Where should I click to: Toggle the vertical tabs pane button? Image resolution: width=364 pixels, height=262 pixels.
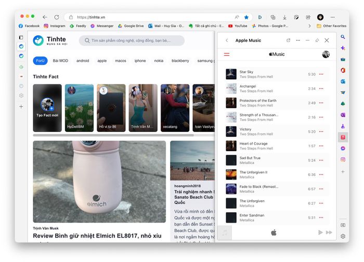click(x=21, y=37)
